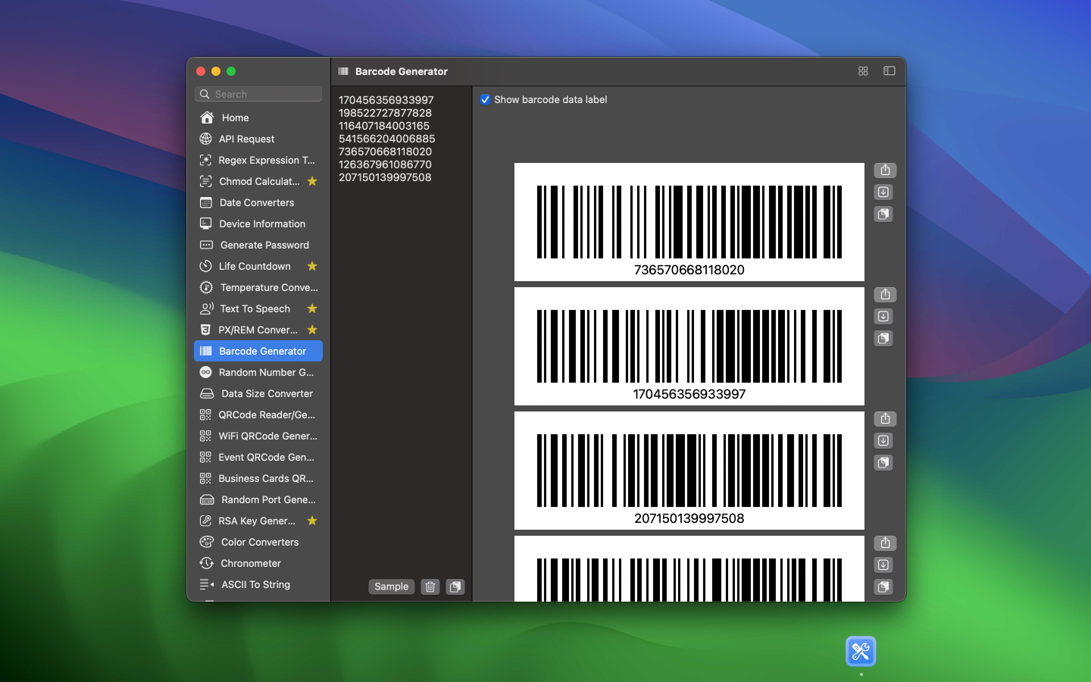This screenshot has height=682, width=1091.
Task: Open ASCII To String tool
Action: 258,584
